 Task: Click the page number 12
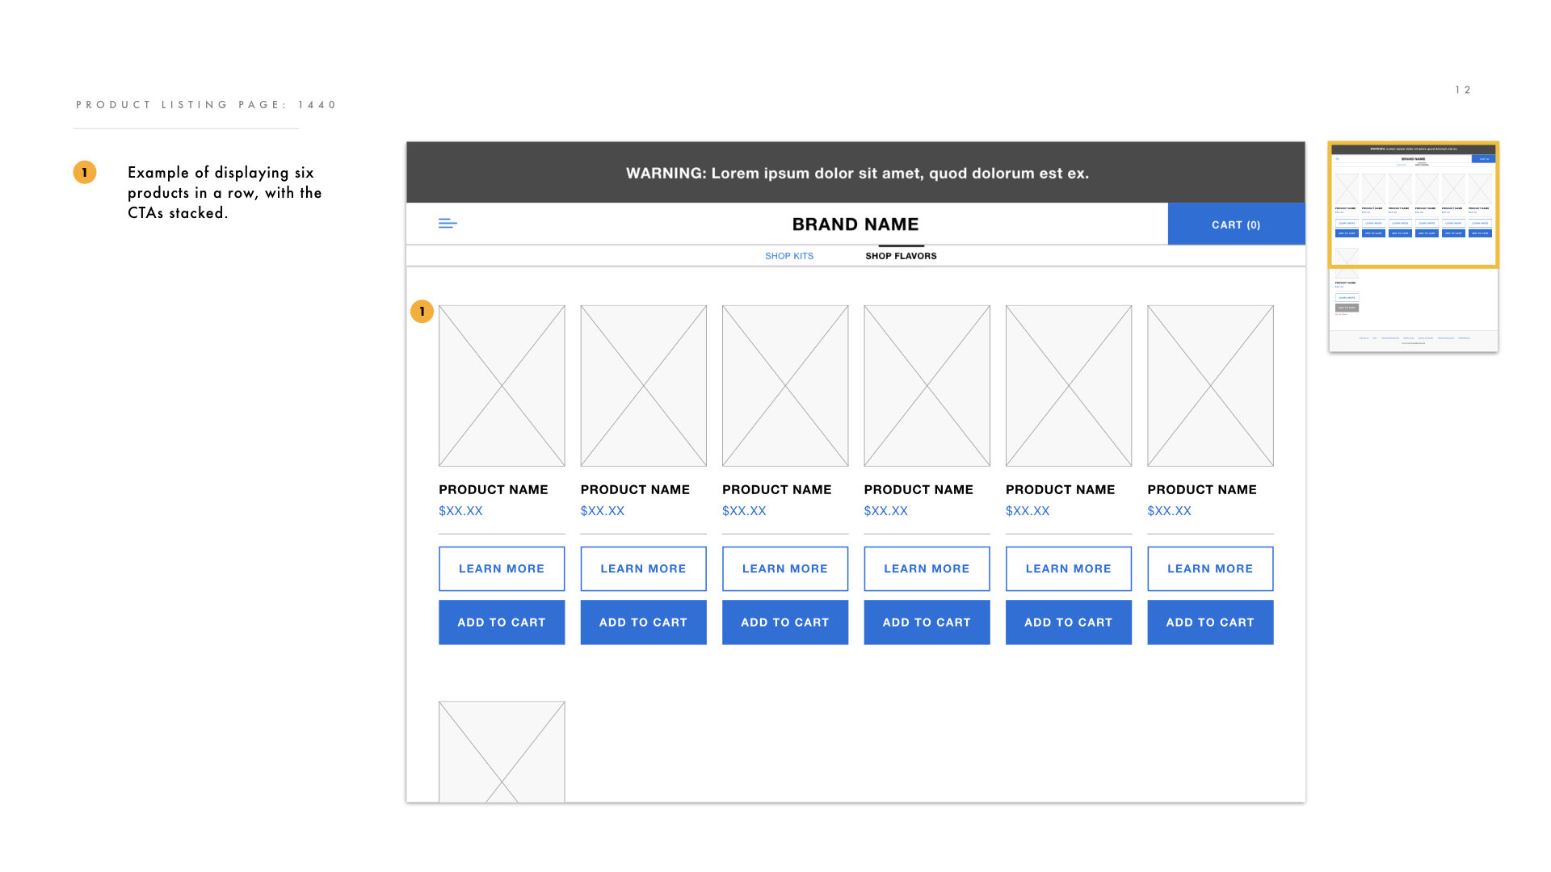[1463, 90]
